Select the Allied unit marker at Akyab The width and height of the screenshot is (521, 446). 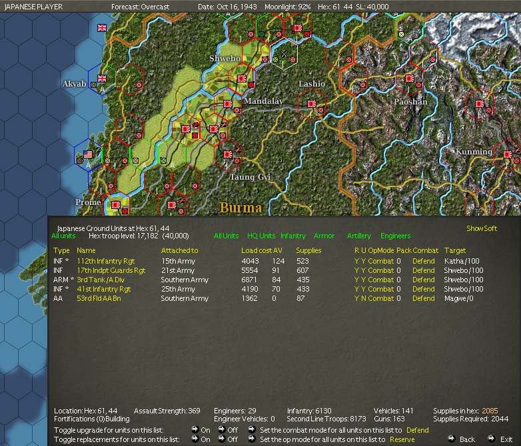[x=94, y=85]
